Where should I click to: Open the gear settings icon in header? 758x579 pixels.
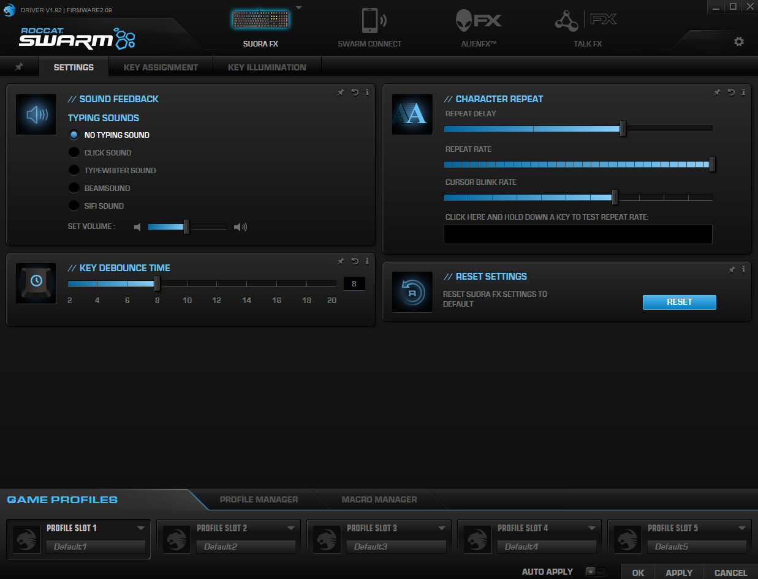click(739, 42)
